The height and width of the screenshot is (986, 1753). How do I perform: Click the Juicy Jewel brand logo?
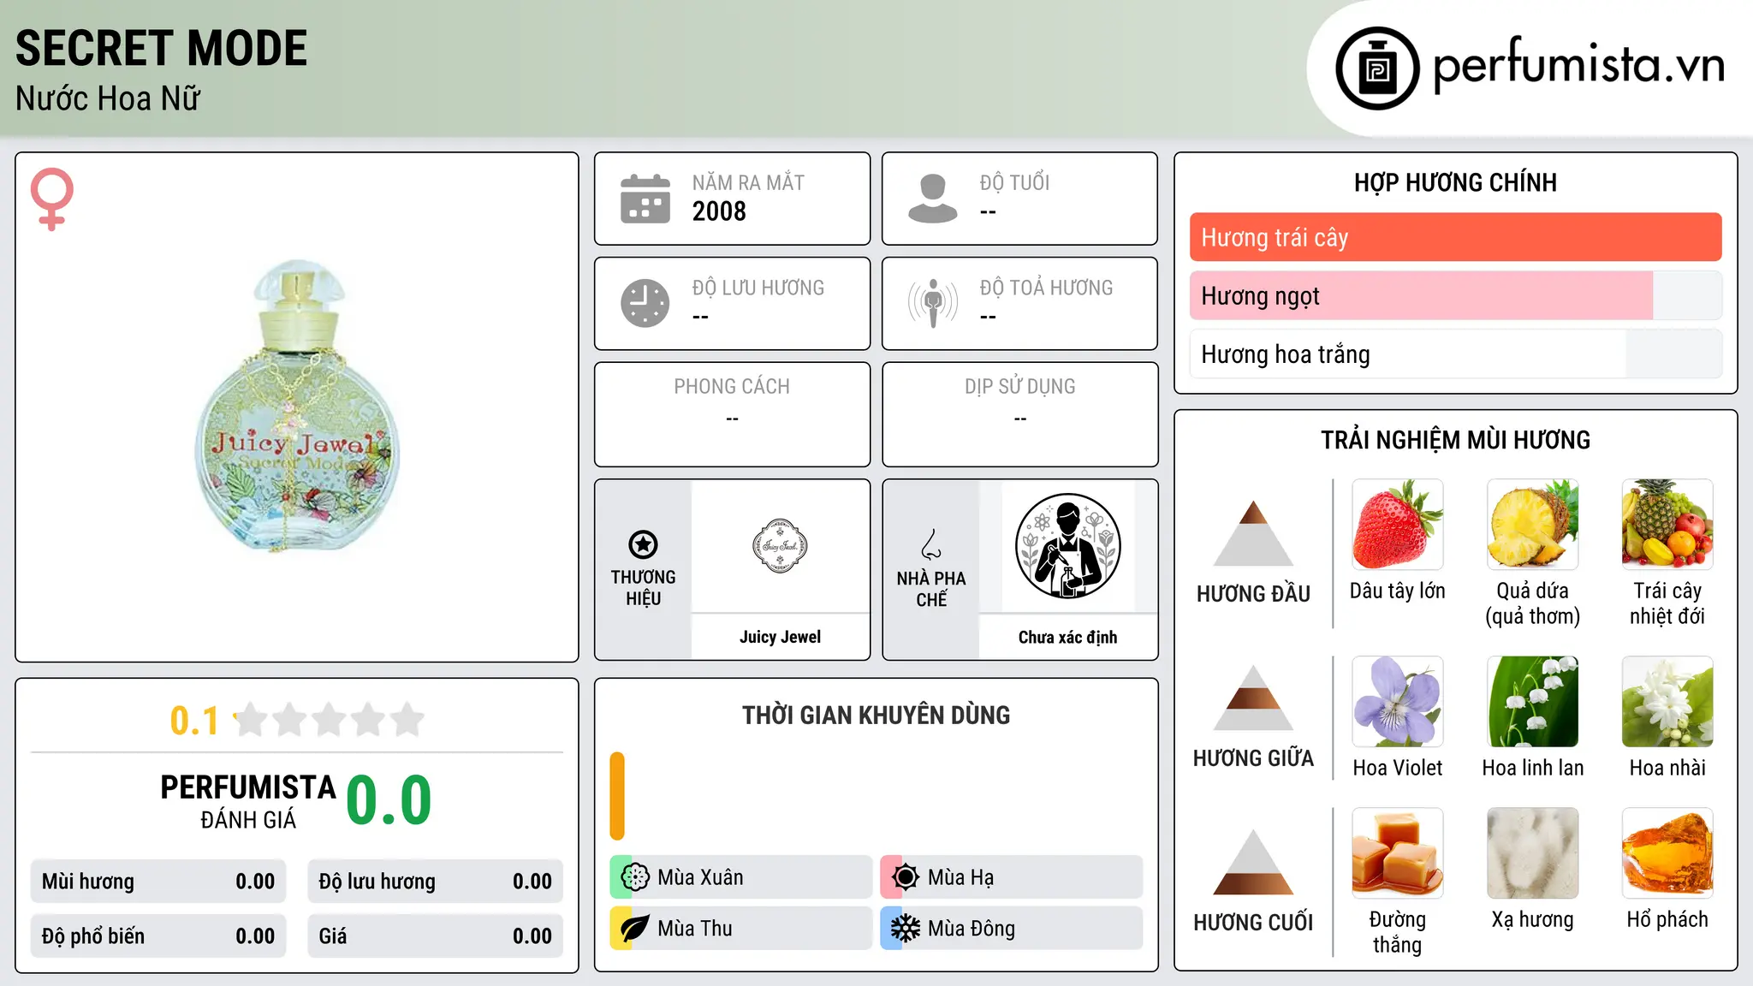780,545
